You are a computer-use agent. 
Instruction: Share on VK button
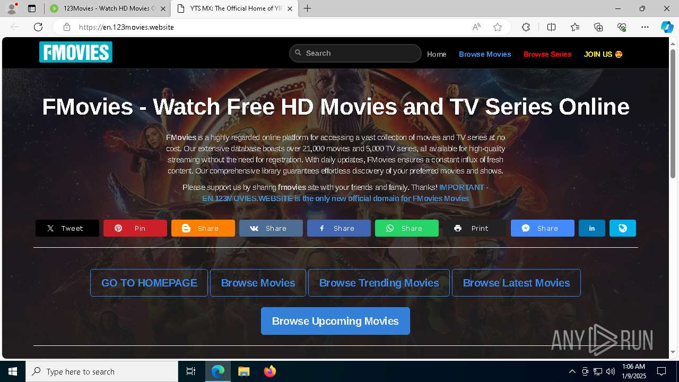(x=271, y=228)
